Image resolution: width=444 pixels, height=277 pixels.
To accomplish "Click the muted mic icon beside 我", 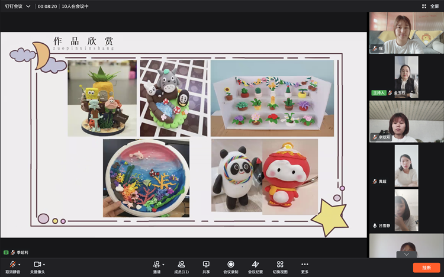I will coord(375,49).
